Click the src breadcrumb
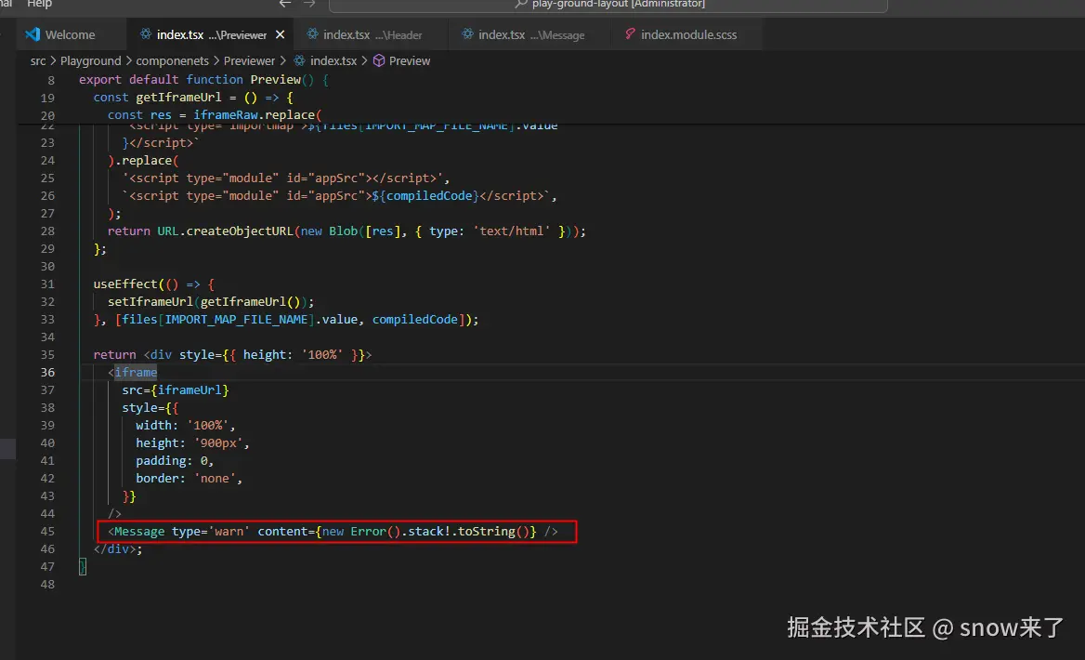 point(38,61)
